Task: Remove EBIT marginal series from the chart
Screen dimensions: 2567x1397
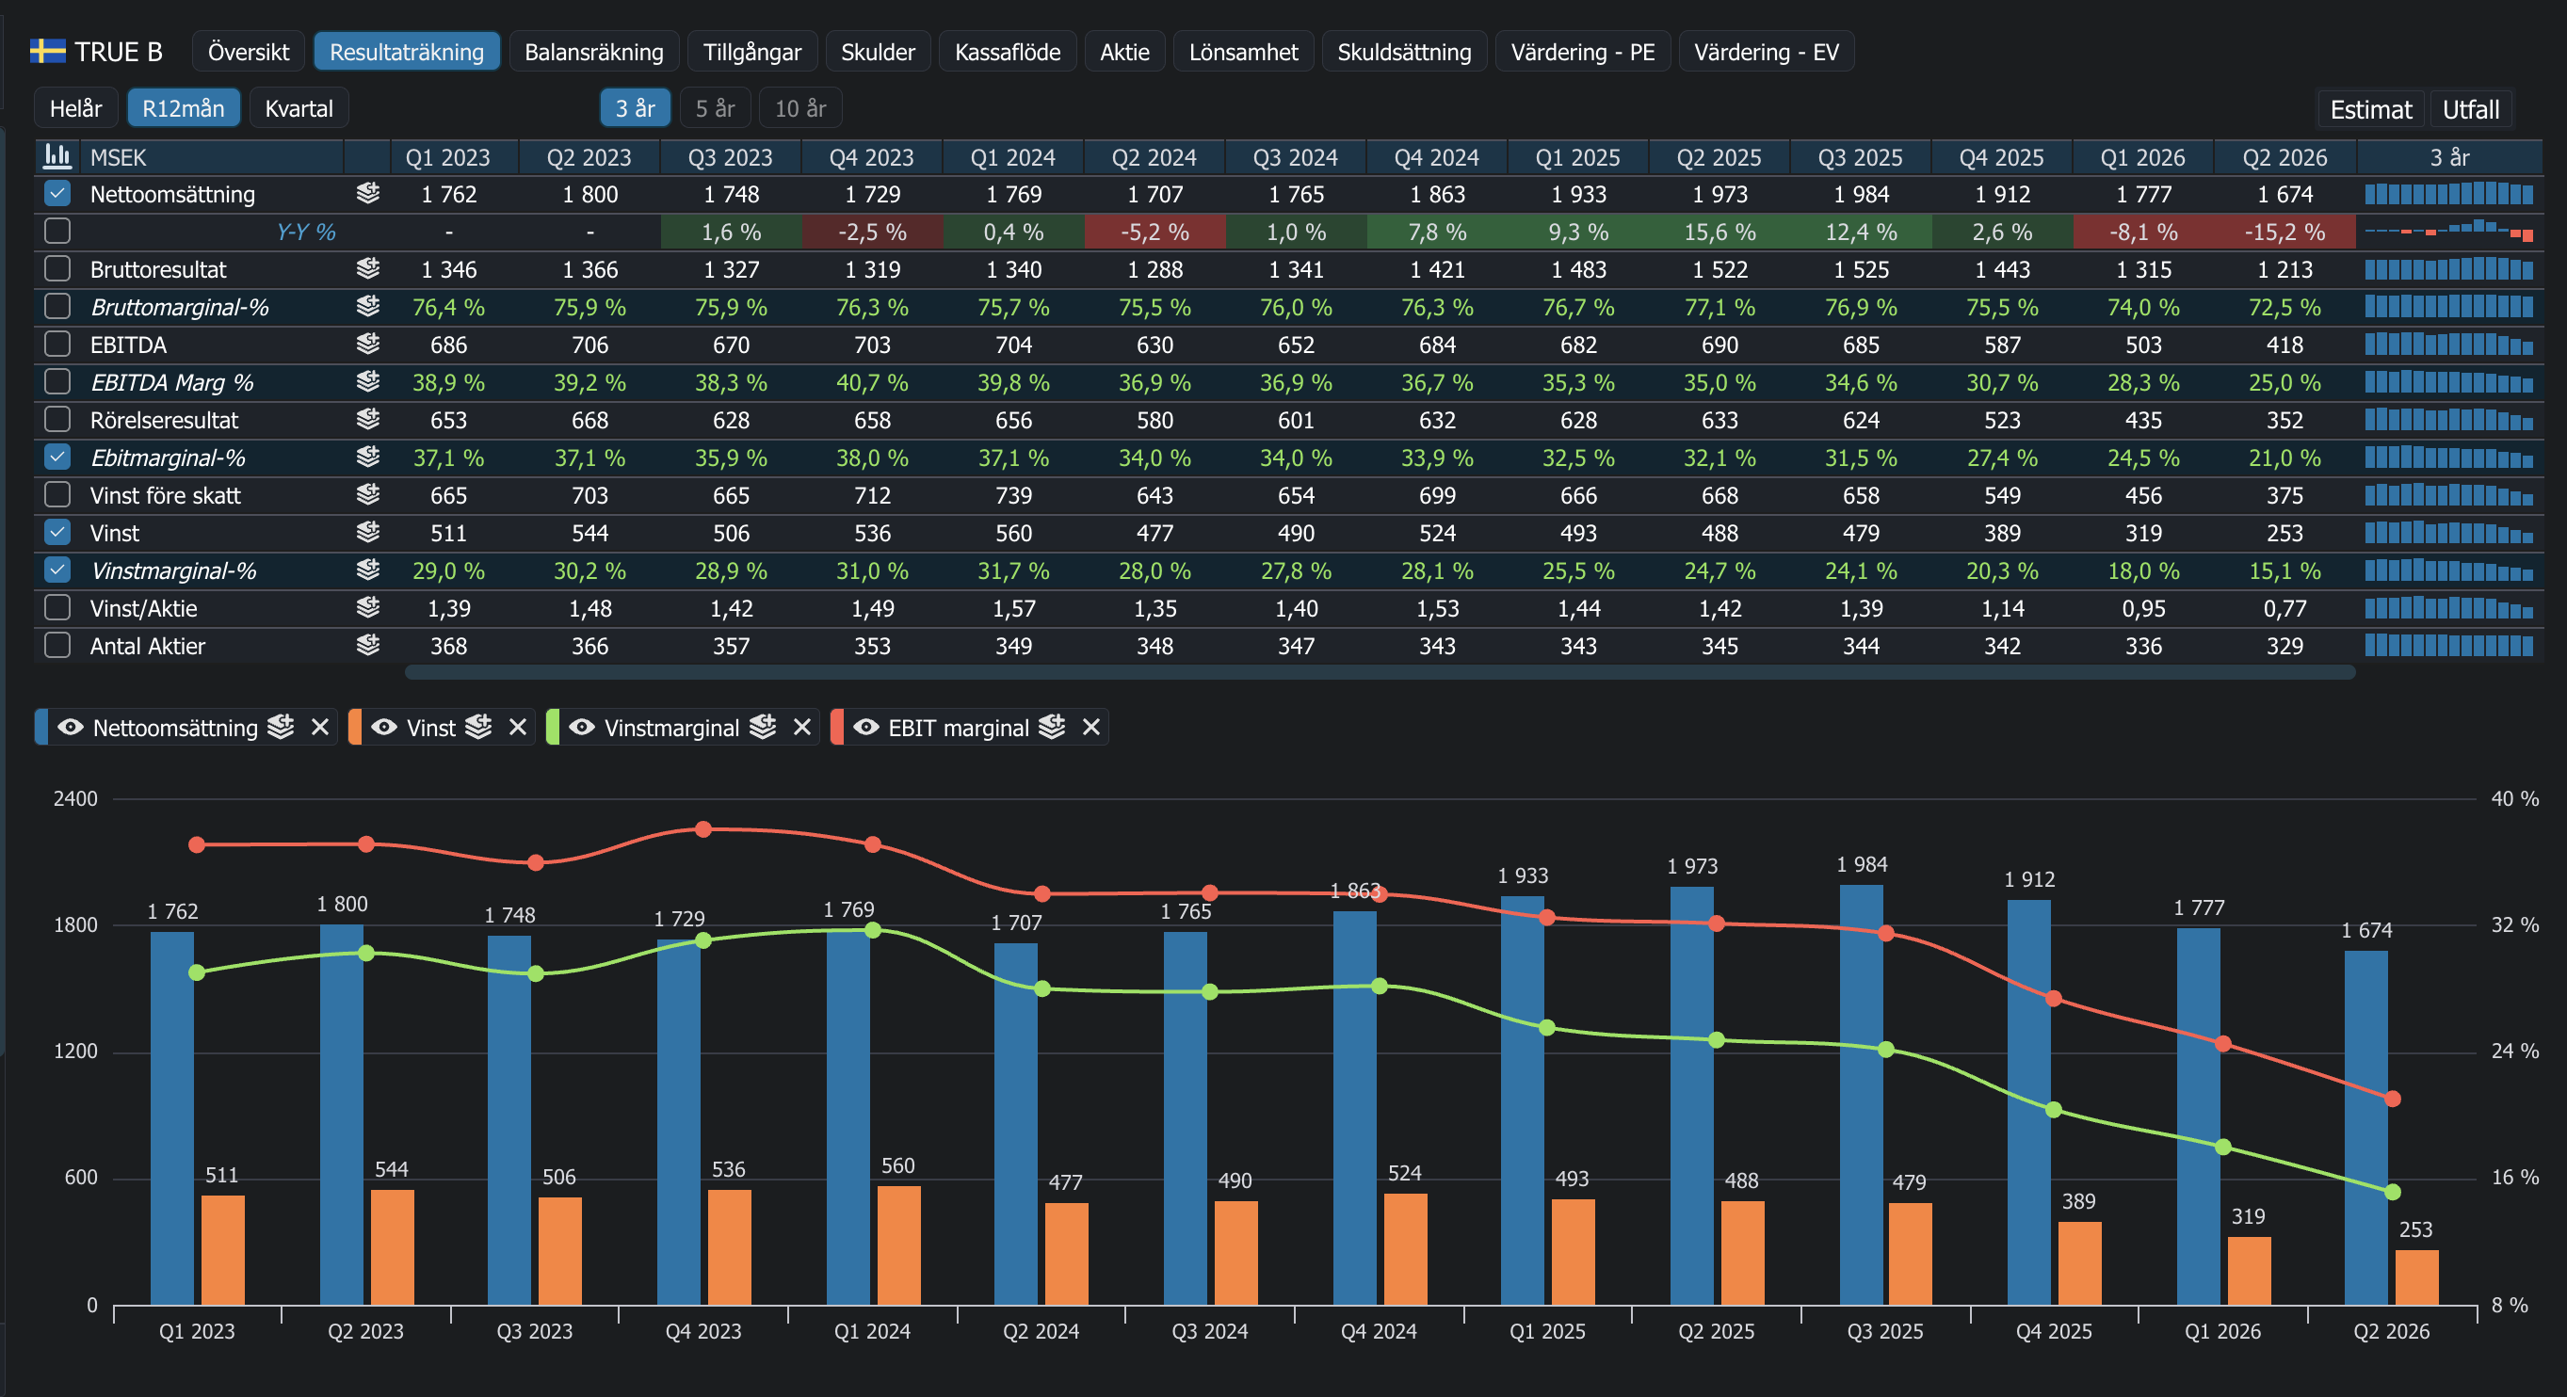Action: point(1091,728)
